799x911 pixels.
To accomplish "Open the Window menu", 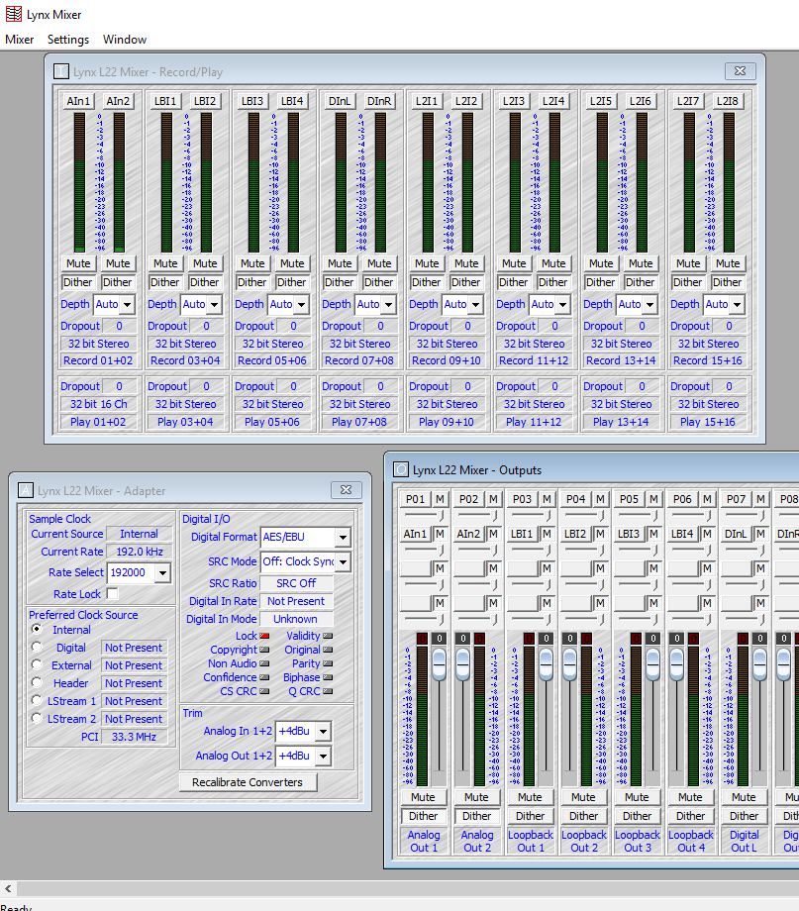I will (125, 40).
